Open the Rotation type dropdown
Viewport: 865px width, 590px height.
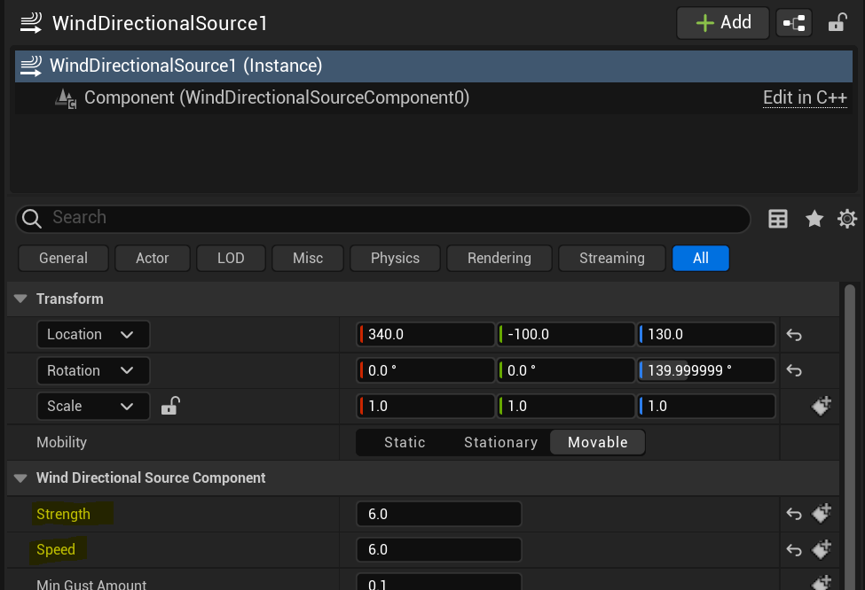tap(93, 371)
